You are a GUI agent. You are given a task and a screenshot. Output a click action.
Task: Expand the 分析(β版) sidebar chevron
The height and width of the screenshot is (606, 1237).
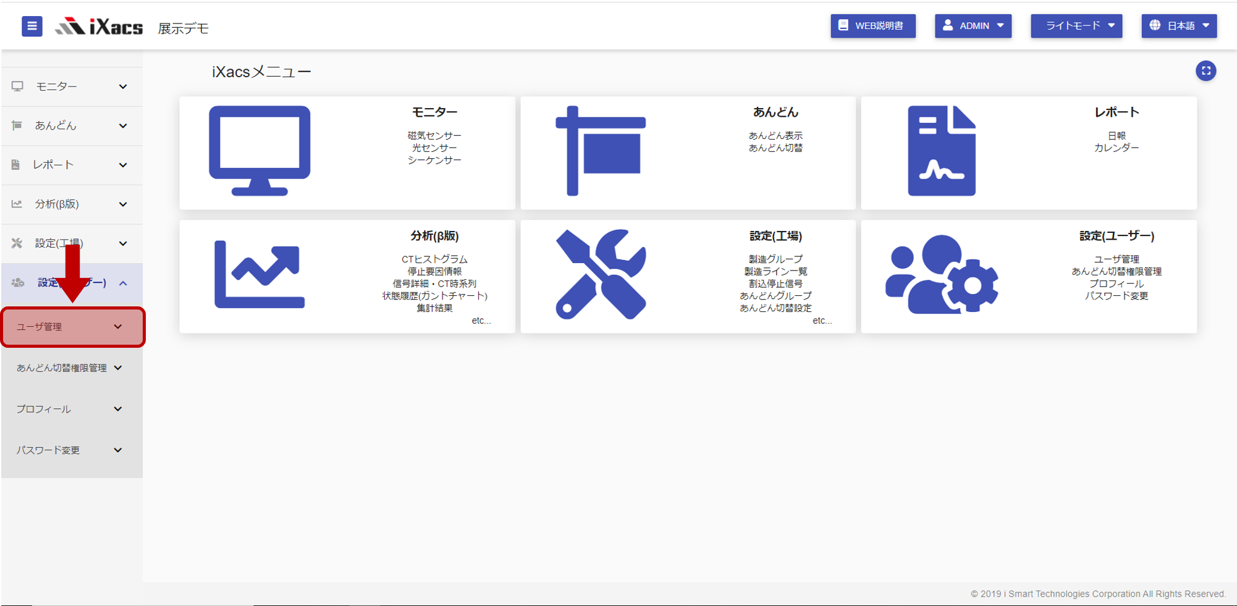(x=123, y=204)
